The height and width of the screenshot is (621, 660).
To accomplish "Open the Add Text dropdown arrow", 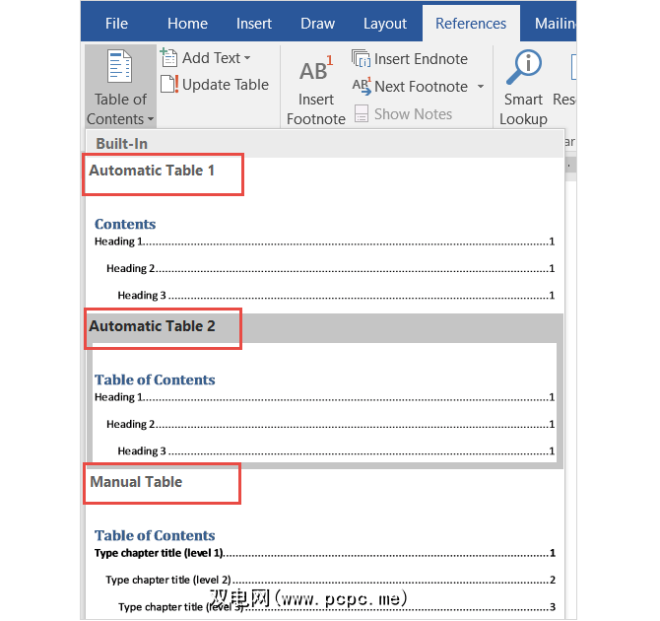I will [x=247, y=58].
